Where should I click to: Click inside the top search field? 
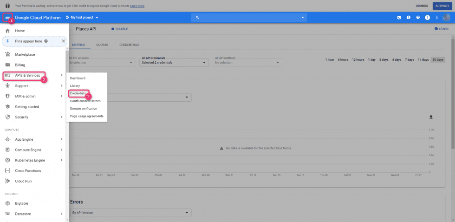click(249, 17)
